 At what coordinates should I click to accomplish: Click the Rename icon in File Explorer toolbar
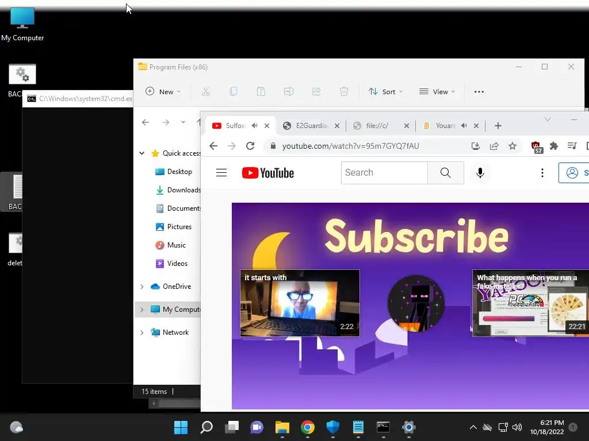(289, 91)
